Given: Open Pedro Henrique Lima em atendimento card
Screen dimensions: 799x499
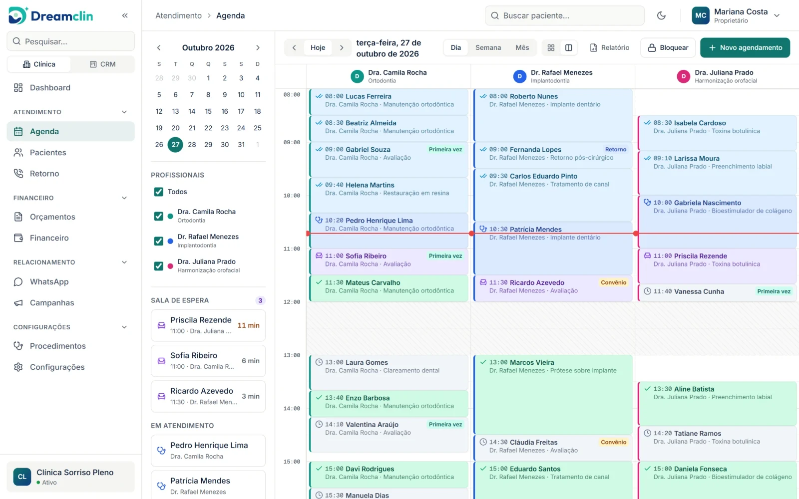Looking at the screenshot, I should pyautogui.click(x=208, y=451).
